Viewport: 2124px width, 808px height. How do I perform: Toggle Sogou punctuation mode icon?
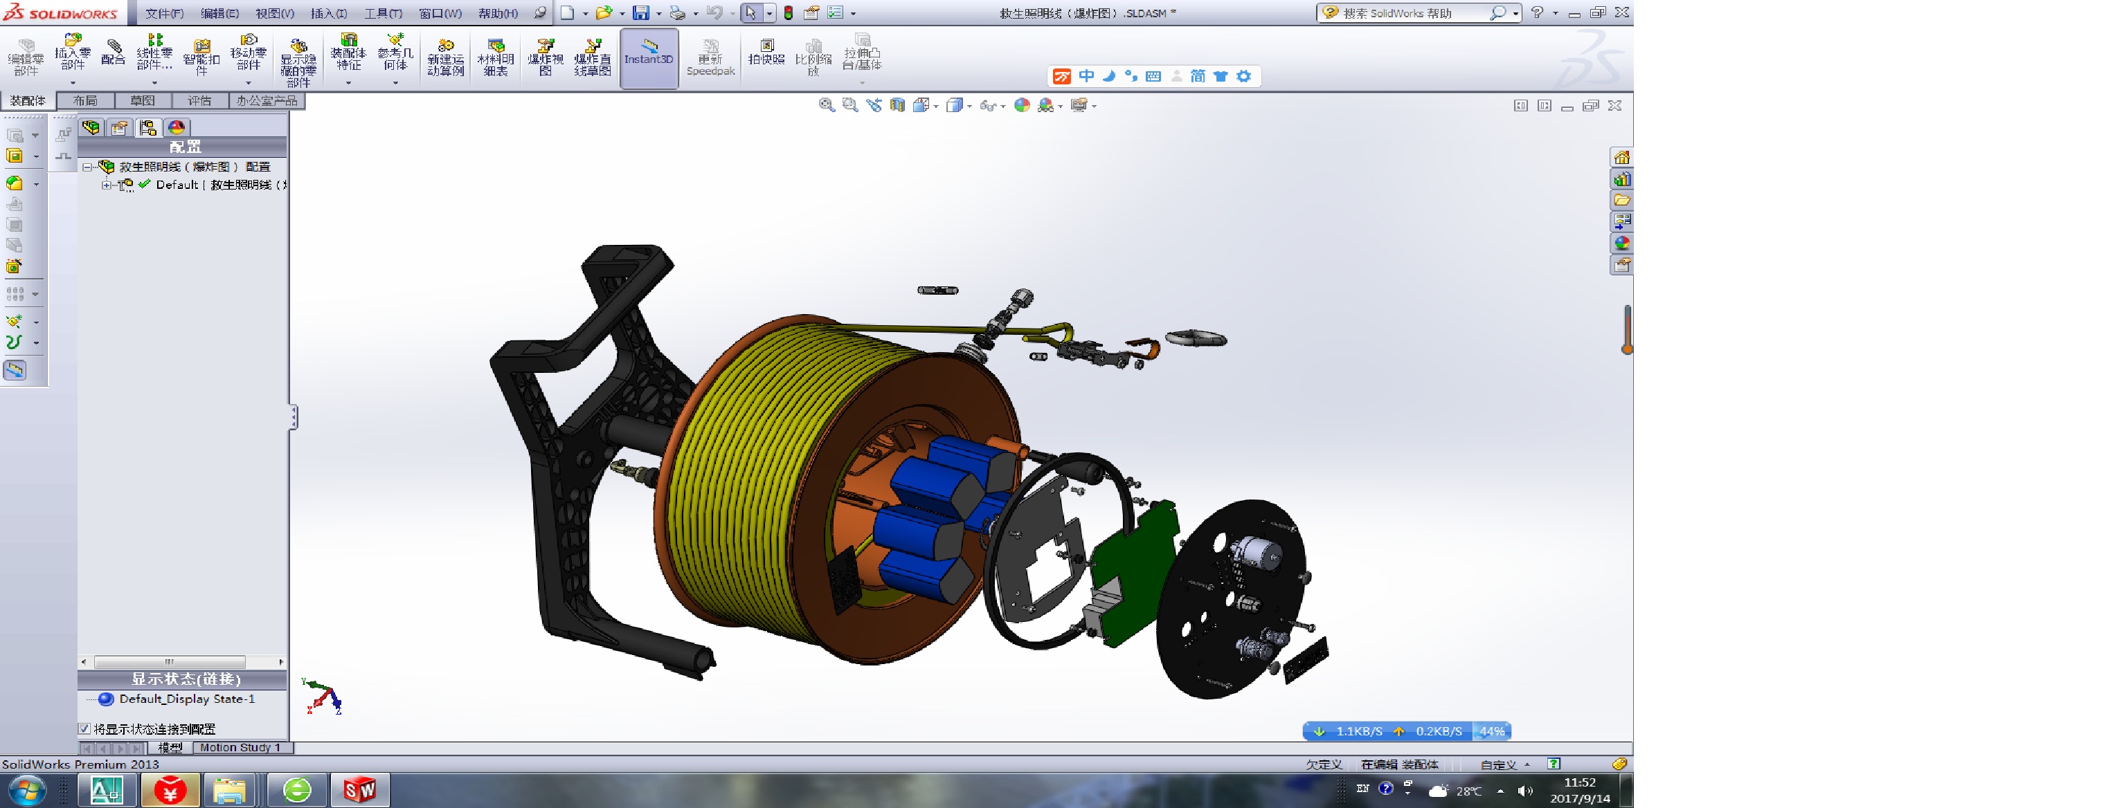point(1131,77)
